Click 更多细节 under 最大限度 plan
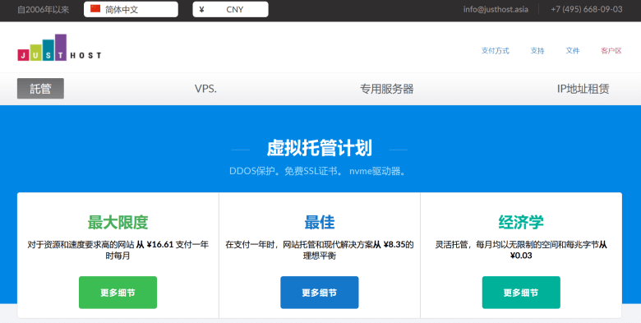Viewport: 641px width, 323px height. pyautogui.click(x=118, y=293)
